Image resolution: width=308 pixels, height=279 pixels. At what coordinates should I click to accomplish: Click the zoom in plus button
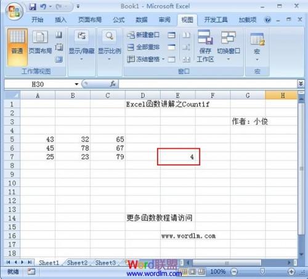pyautogui.click(x=291, y=272)
